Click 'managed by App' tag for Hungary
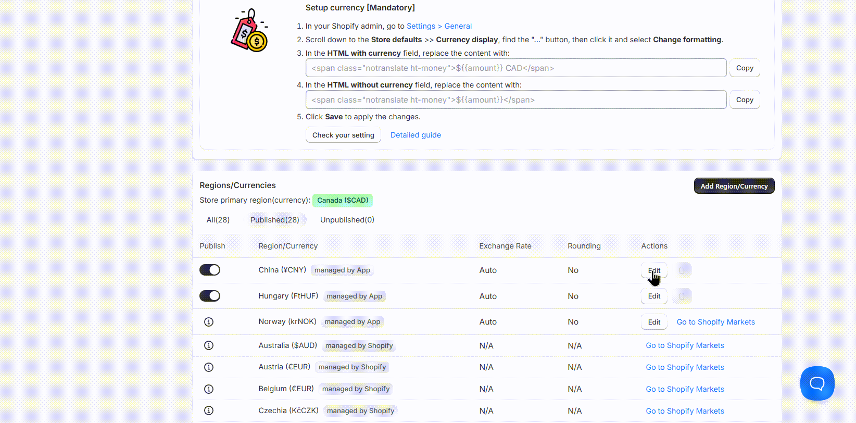856x423 pixels. (355, 296)
